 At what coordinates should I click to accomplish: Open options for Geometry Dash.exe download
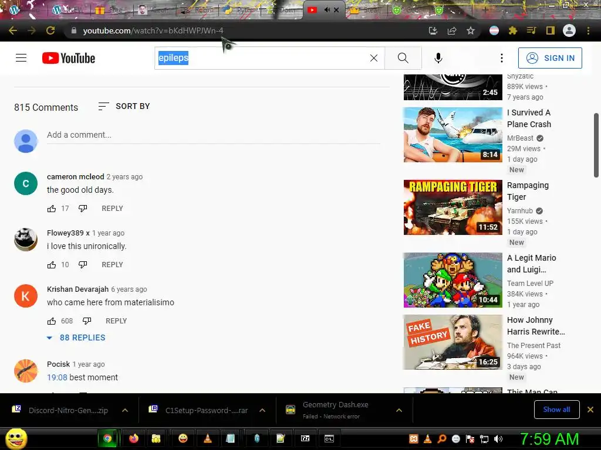[399, 410]
